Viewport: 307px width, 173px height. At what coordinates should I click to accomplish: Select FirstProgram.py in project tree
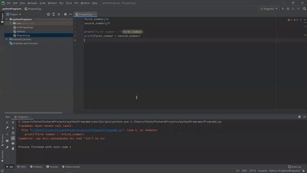(x=24, y=27)
